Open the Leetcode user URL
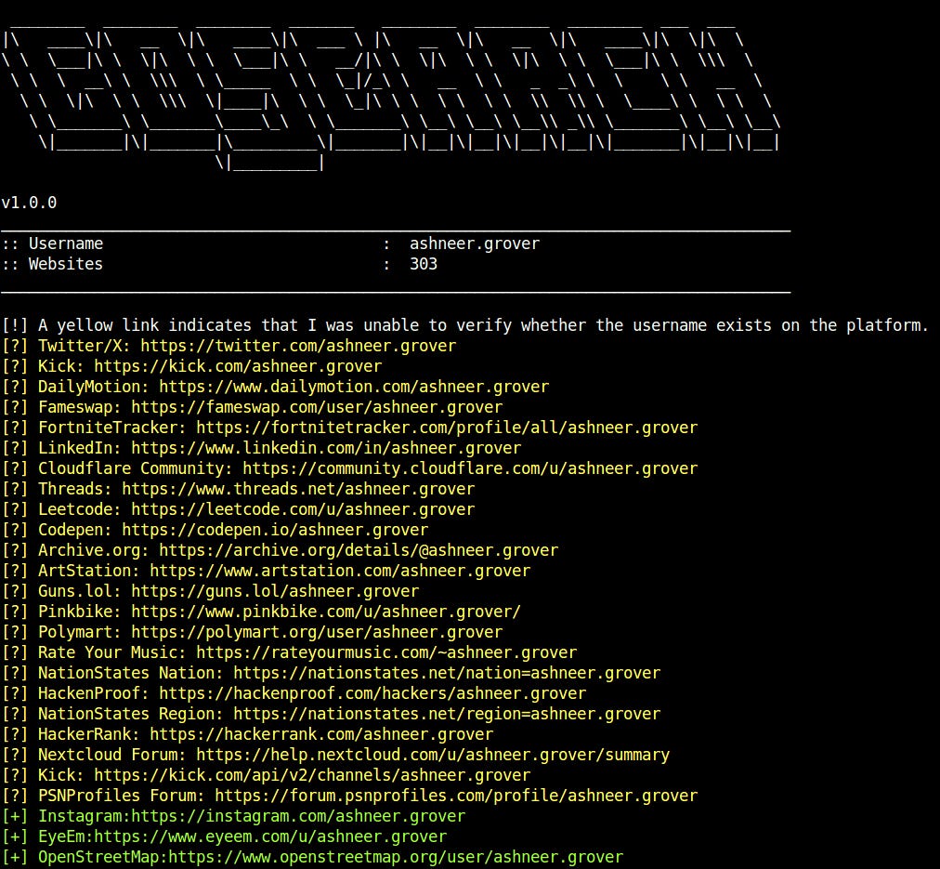This screenshot has height=869, width=940. [x=304, y=509]
